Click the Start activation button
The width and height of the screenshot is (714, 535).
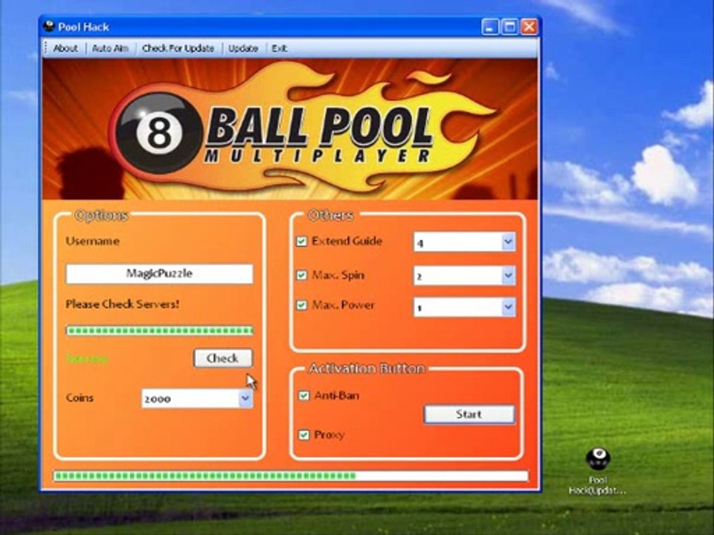[469, 415]
